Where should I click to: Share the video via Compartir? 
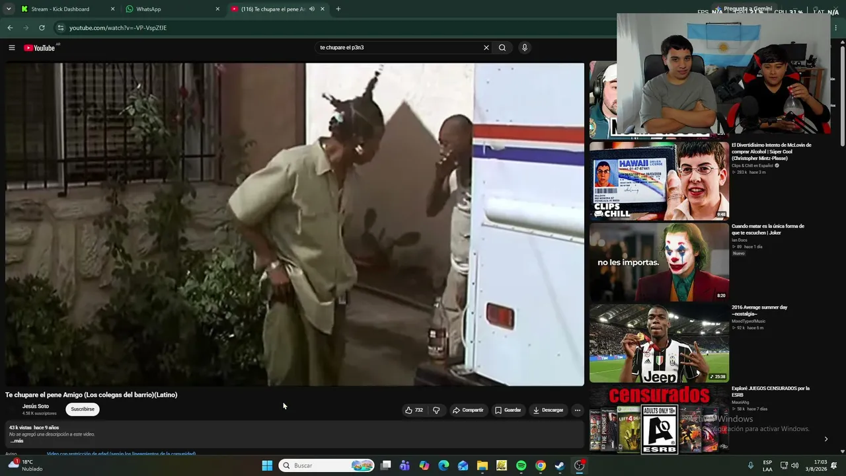tap(468, 410)
